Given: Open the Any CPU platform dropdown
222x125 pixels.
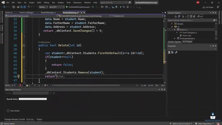Looking at the screenshot, I should click(x=57, y=7).
